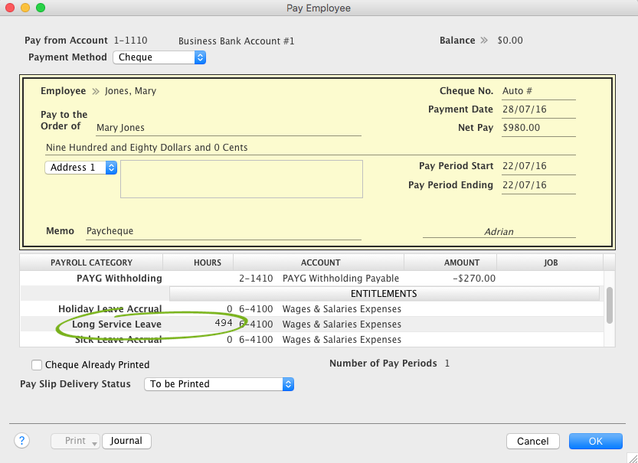Image resolution: width=638 pixels, height=463 pixels.
Task: Click the Cheque No. field
Action: coord(538,91)
